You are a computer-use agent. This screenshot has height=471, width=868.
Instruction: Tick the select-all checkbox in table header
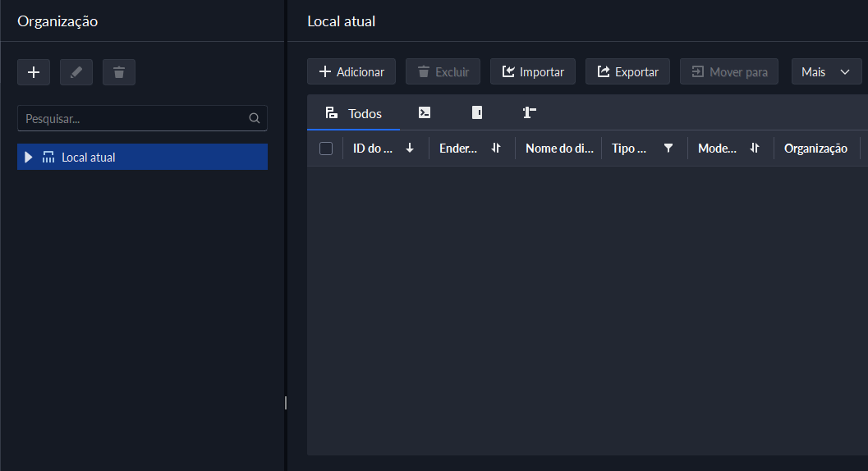coord(326,149)
